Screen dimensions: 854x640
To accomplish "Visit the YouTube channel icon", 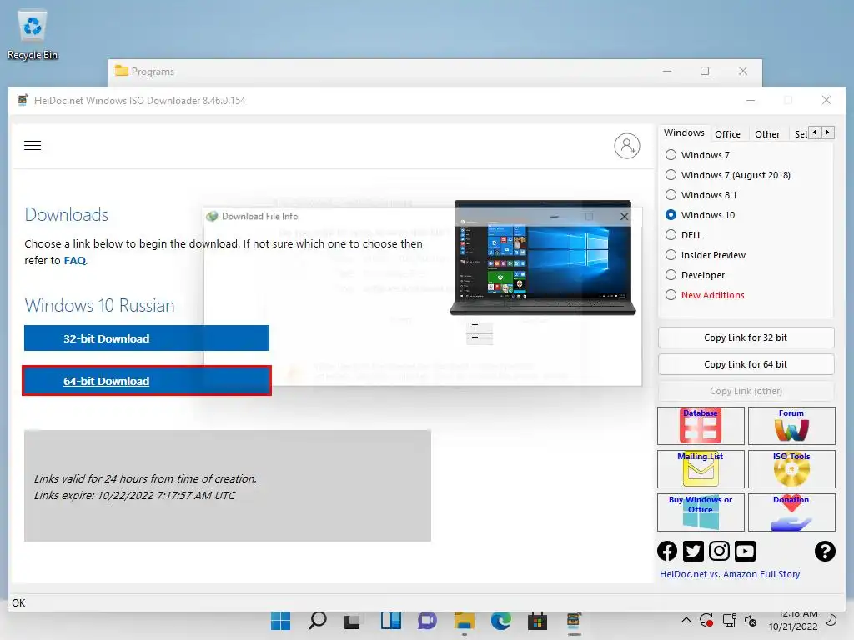I will coord(745,552).
